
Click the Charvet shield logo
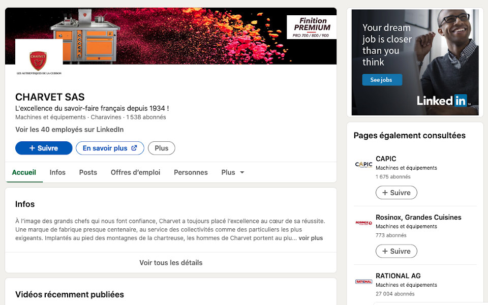click(x=39, y=61)
